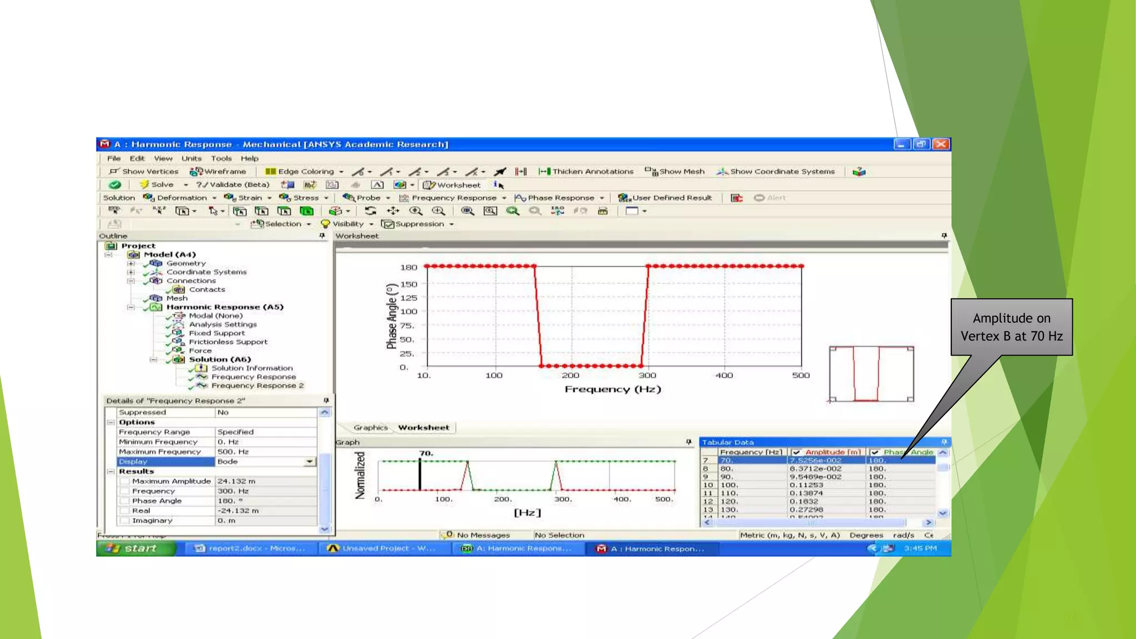This screenshot has height=639, width=1136.
Task: Click the User Defined Result icon
Action: (x=625, y=198)
